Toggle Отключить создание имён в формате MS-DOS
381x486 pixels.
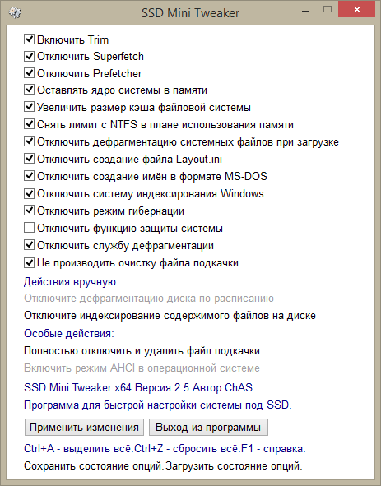[29, 176]
